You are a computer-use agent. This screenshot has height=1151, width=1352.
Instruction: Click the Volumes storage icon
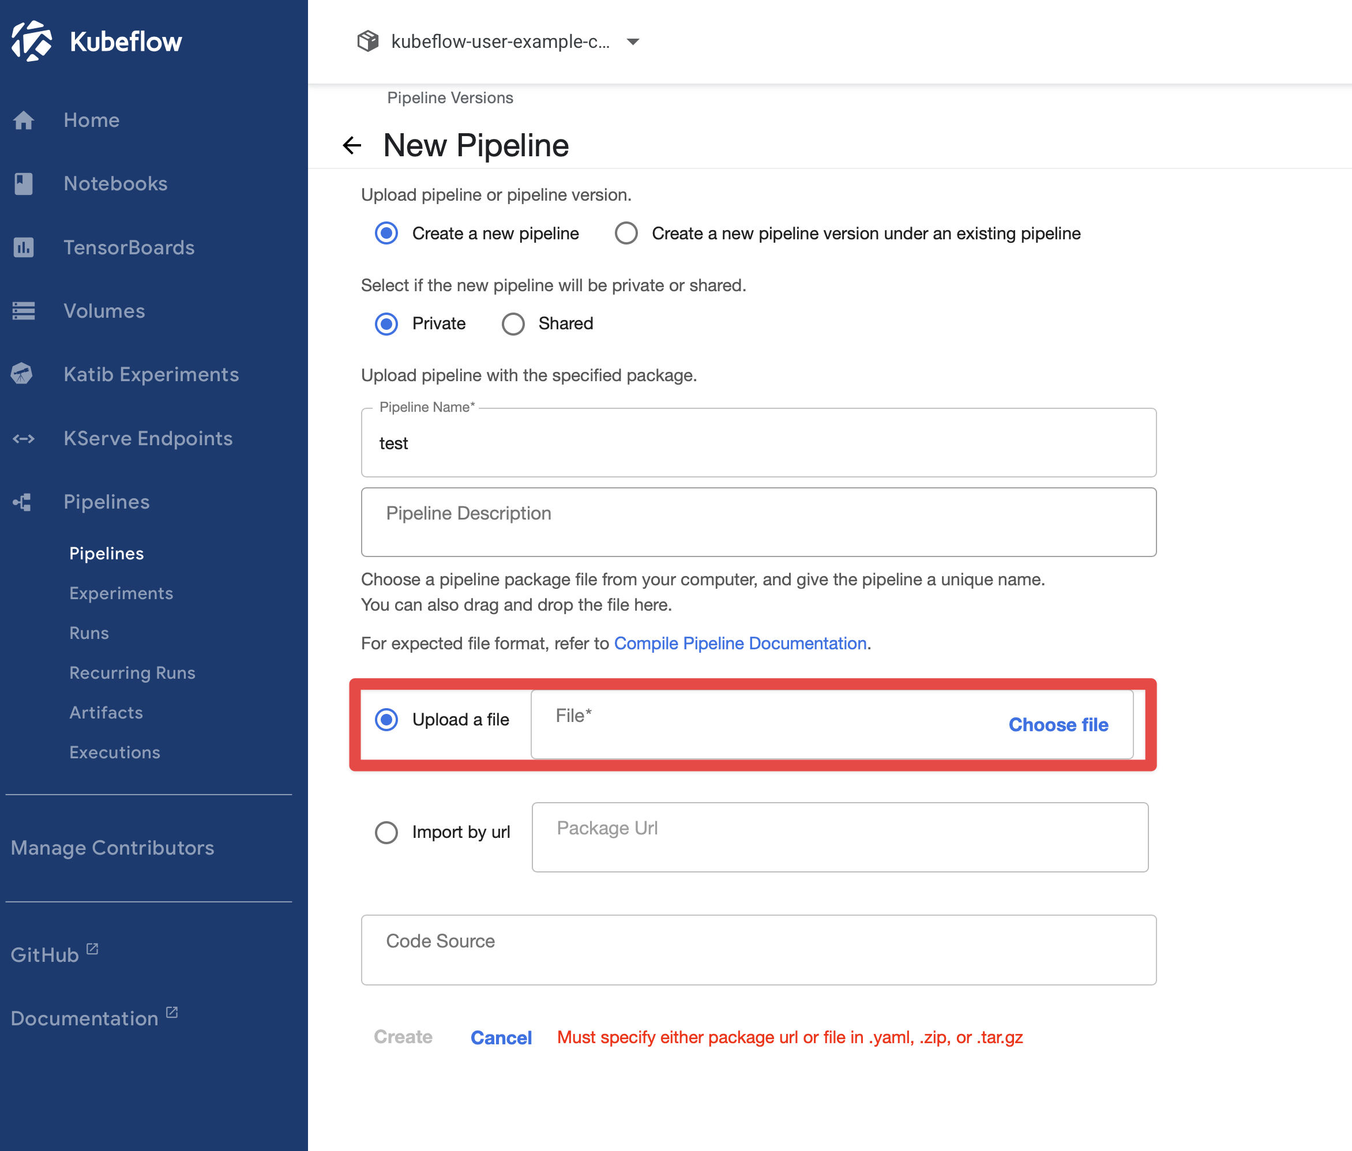pos(24,311)
